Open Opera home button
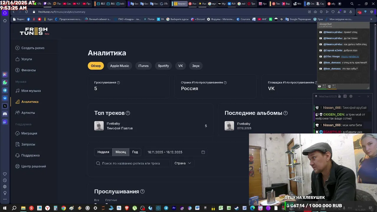This screenshot has width=377, height=212. tap(5, 13)
